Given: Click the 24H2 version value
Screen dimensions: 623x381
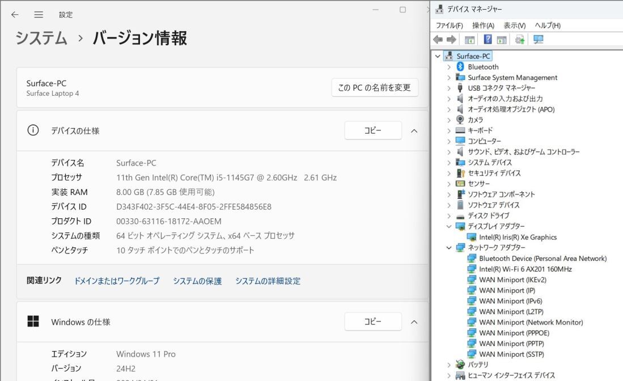Looking at the screenshot, I should click(126, 369).
